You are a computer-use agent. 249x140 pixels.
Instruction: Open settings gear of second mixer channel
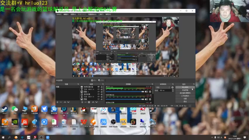(x=150, y=99)
